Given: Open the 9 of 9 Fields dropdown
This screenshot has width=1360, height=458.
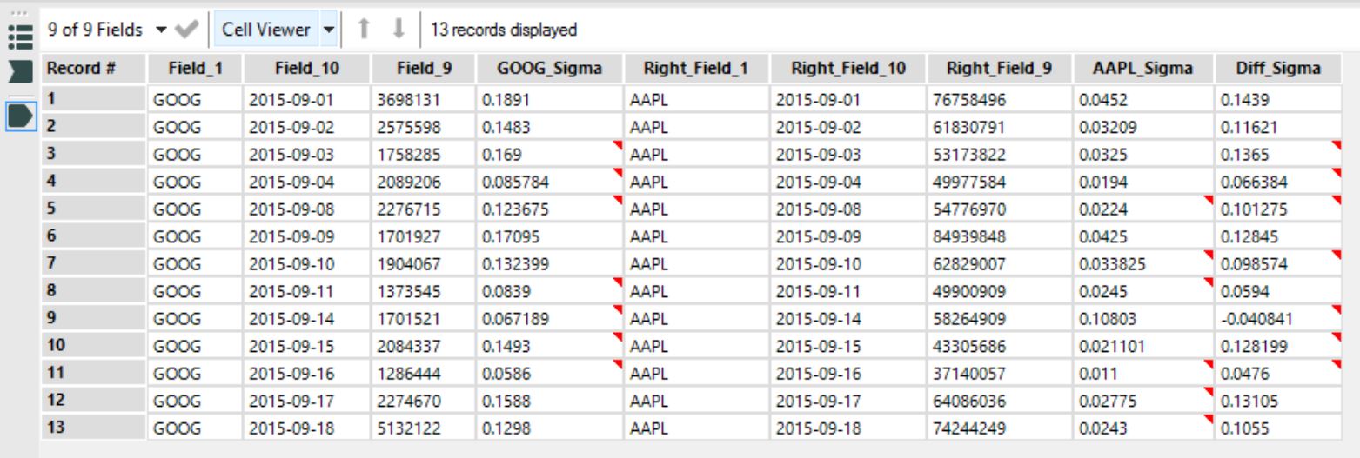Looking at the screenshot, I should pos(108,30).
